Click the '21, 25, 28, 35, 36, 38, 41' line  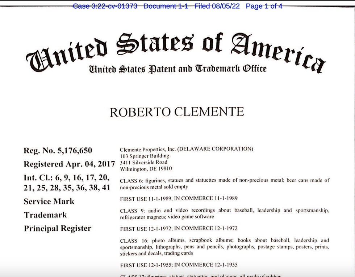pos(67,187)
